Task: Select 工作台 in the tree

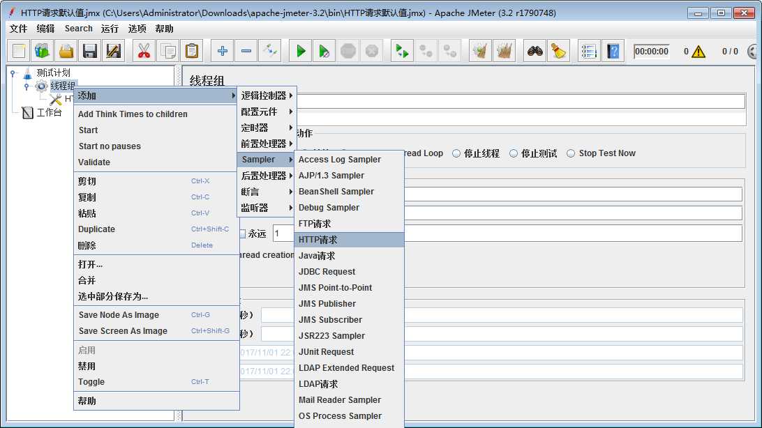Action: click(49, 113)
